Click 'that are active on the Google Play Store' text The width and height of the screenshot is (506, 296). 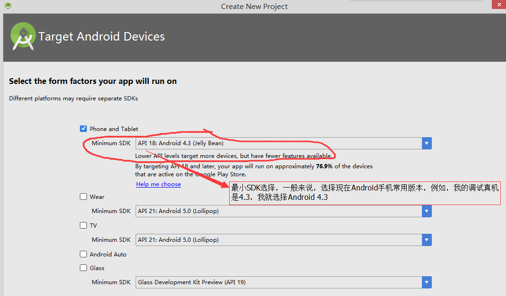(191, 174)
